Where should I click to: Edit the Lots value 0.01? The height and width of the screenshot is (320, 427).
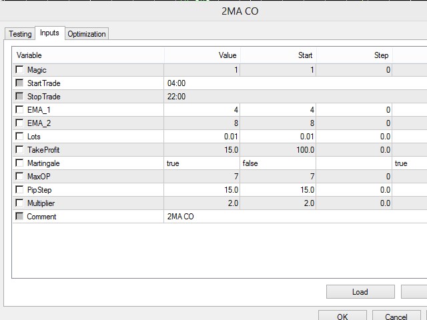[201, 137]
